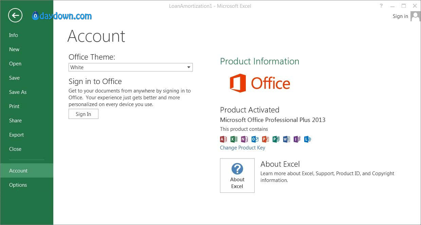Click the Account page title

click(96, 36)
